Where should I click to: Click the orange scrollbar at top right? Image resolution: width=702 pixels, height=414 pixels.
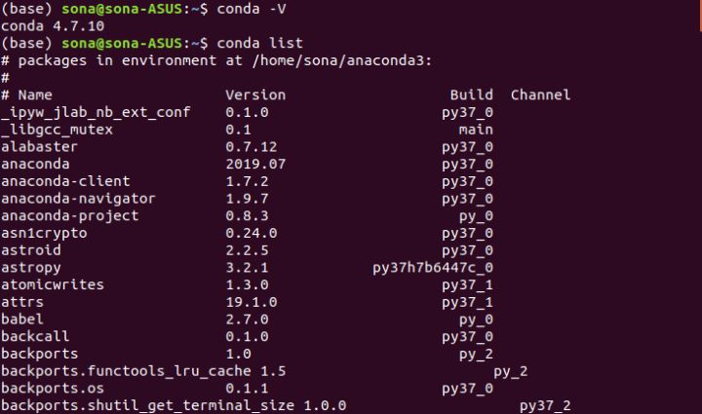700,16
